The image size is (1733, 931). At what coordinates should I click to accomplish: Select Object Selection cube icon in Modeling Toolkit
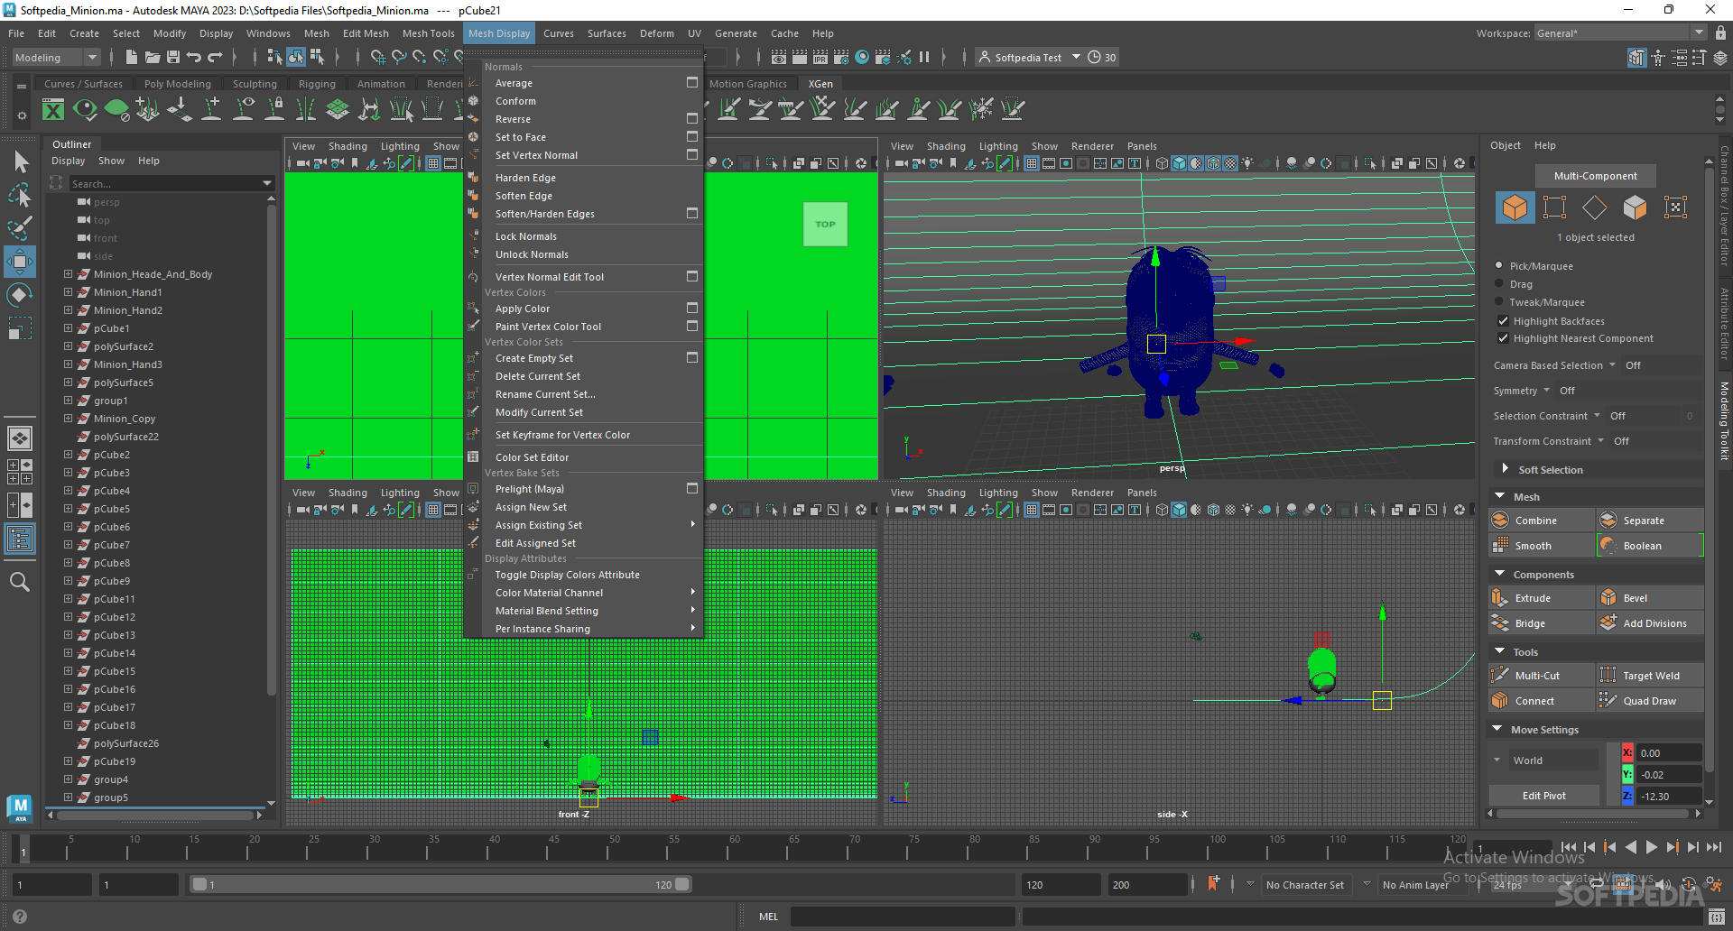[x=1515, y=207]
